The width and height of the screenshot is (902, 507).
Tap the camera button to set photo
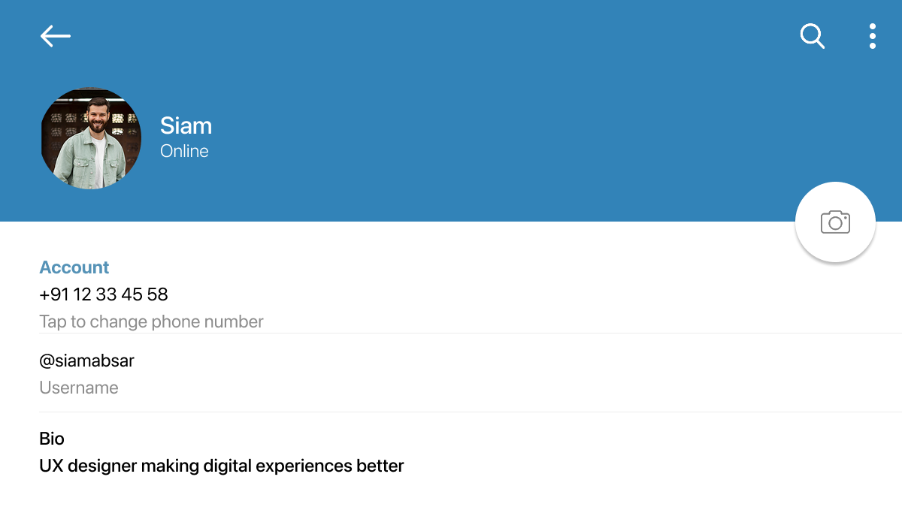(835, 222)
